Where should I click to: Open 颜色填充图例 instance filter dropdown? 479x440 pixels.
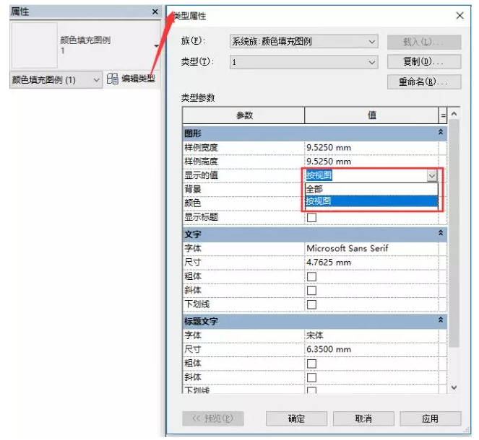[55, 80]
